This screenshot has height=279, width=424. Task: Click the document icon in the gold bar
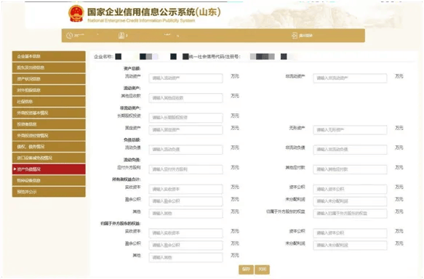(121, 36)
